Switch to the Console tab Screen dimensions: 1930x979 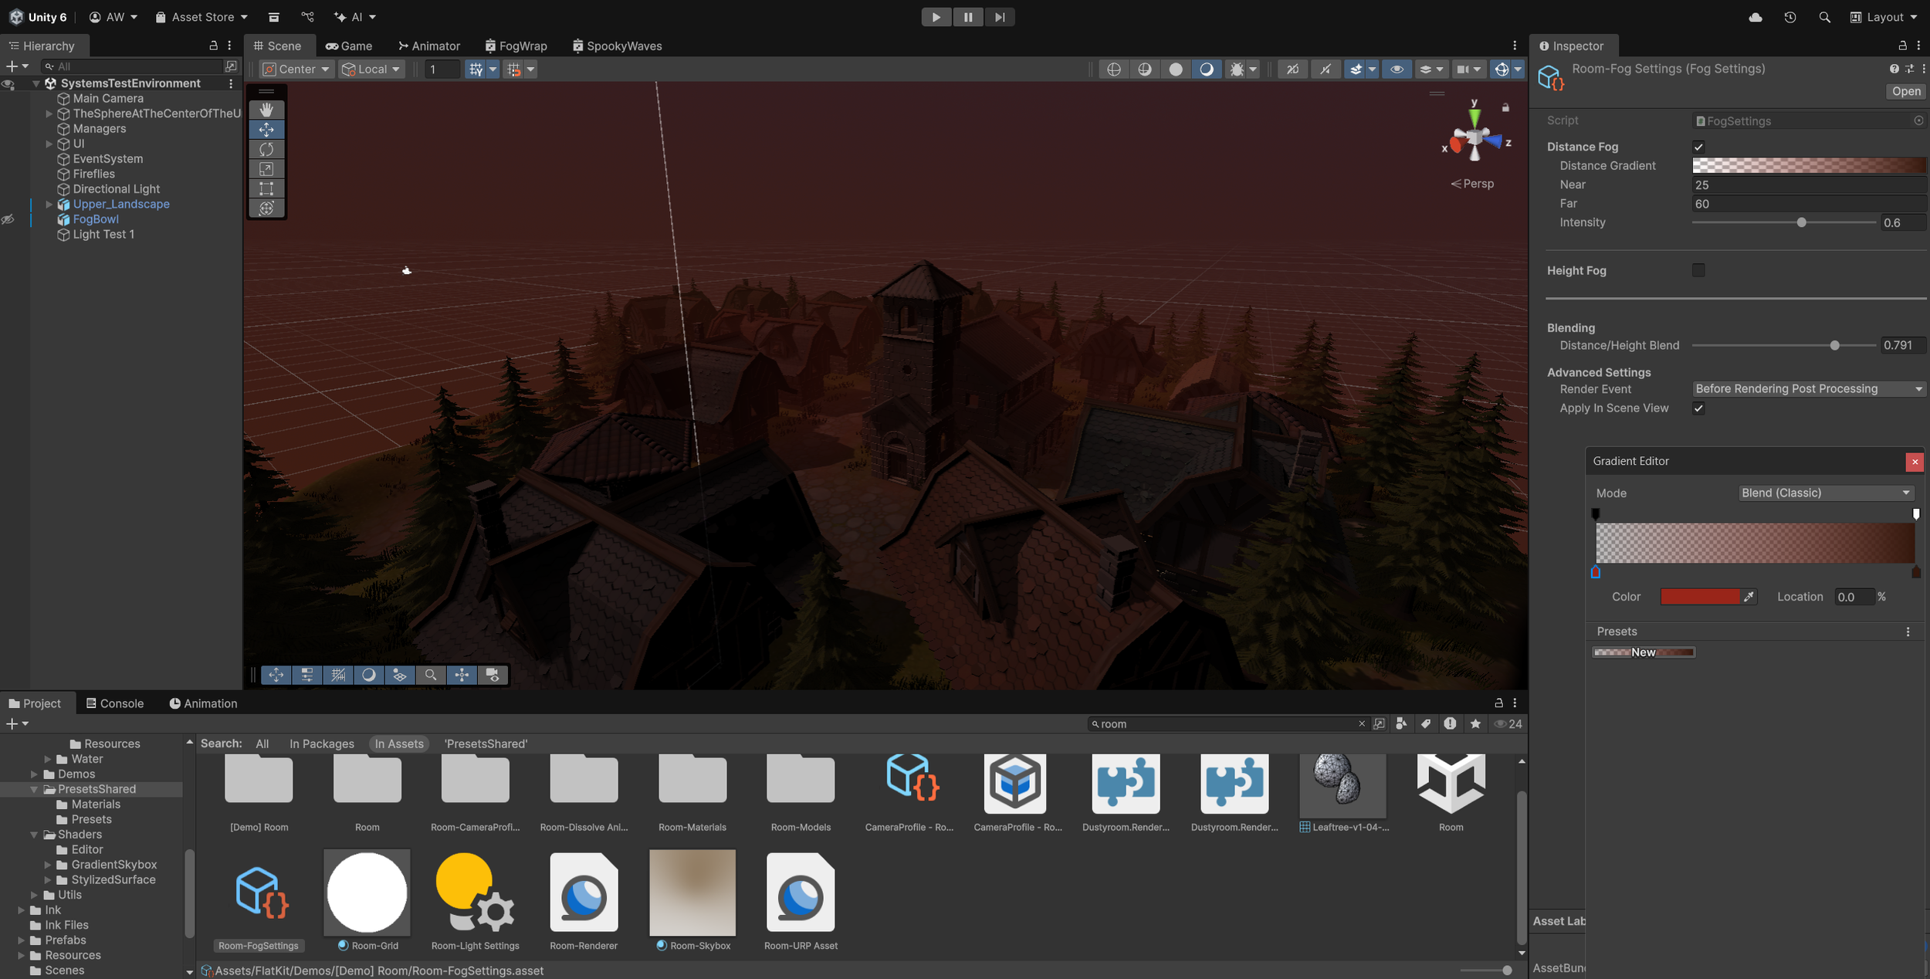pyautogui.click(x=114, y=703)
